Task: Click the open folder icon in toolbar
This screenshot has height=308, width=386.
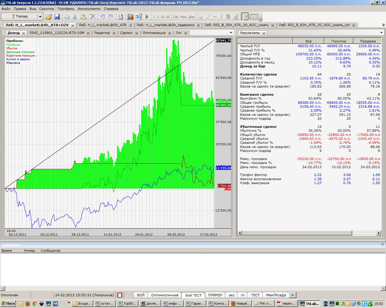Action: [x=49, y=17]
